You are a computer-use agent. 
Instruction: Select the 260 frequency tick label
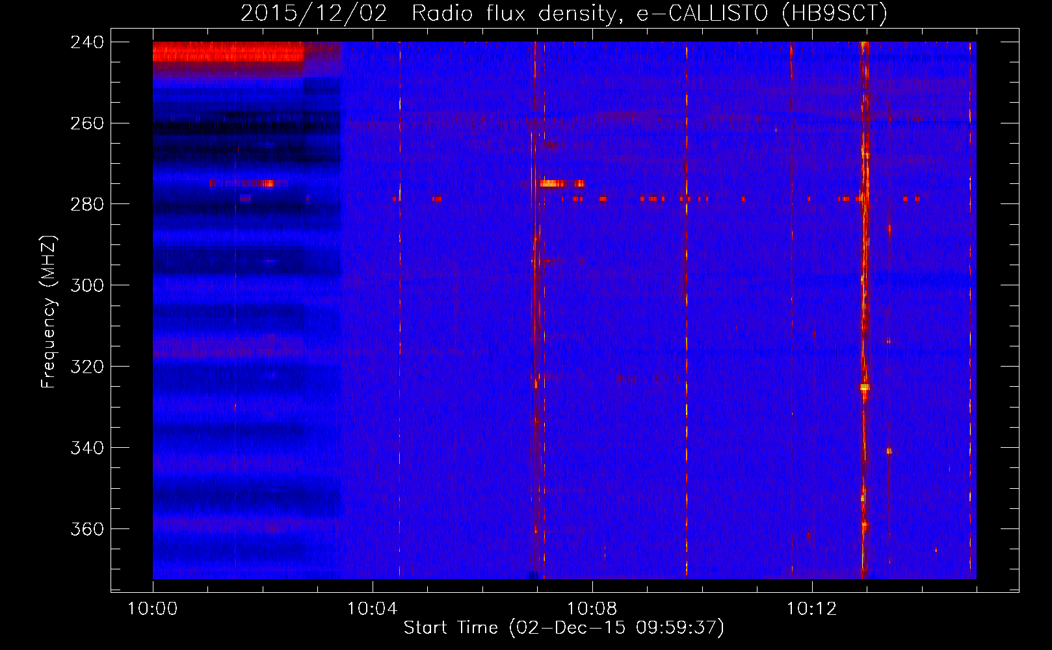pyautogui.click(x=87, y=123)
